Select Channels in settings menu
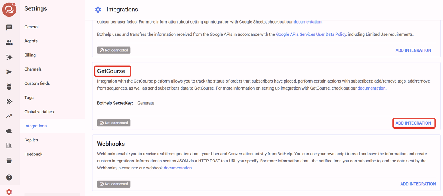443x196 pixels. click(x=33, y=69)
